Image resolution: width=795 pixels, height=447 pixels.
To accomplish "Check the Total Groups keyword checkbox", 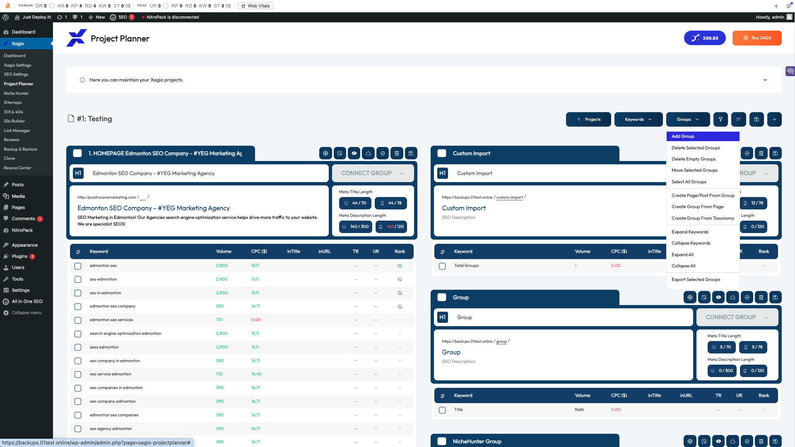I will (x=442, y=266).
